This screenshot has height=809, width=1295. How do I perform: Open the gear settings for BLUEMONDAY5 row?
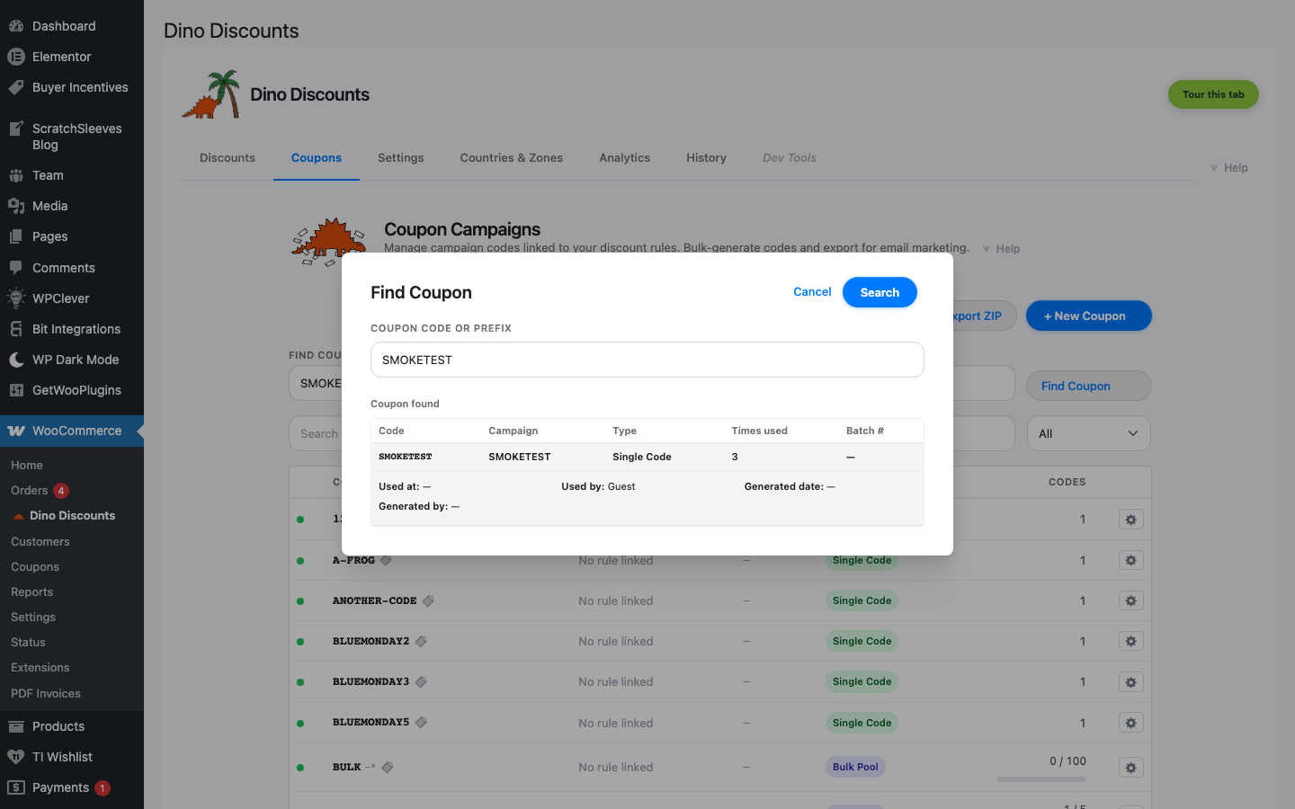tap(1131, 723)
